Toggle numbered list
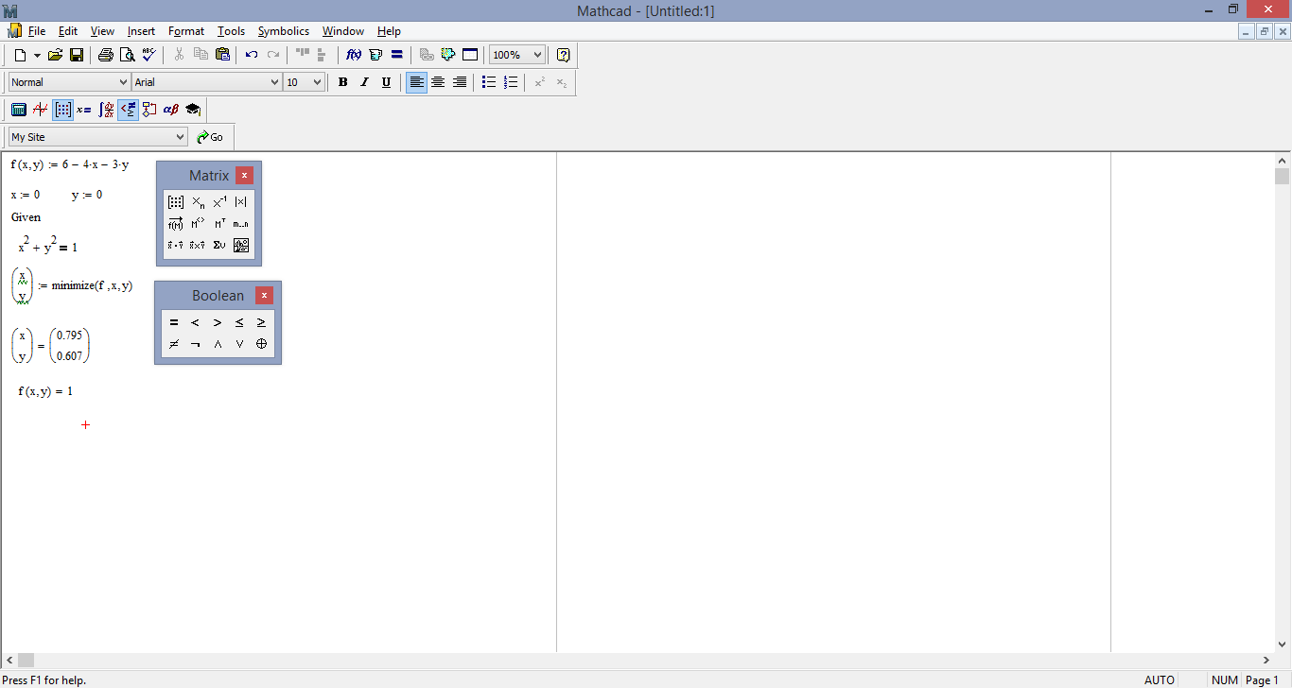 511,82
